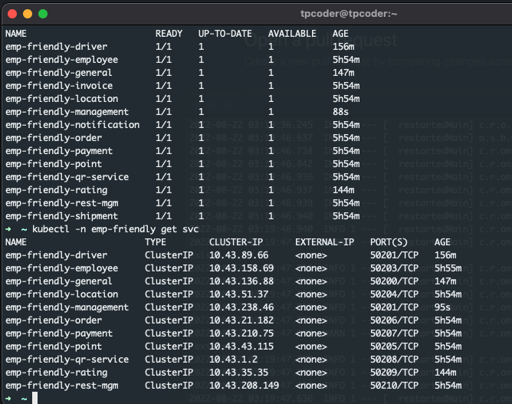Image resolution: width=512 pixels, height=404 pixels.
Task: Click cluster IP 10.43.238.46
Action: tap(241, 307)
